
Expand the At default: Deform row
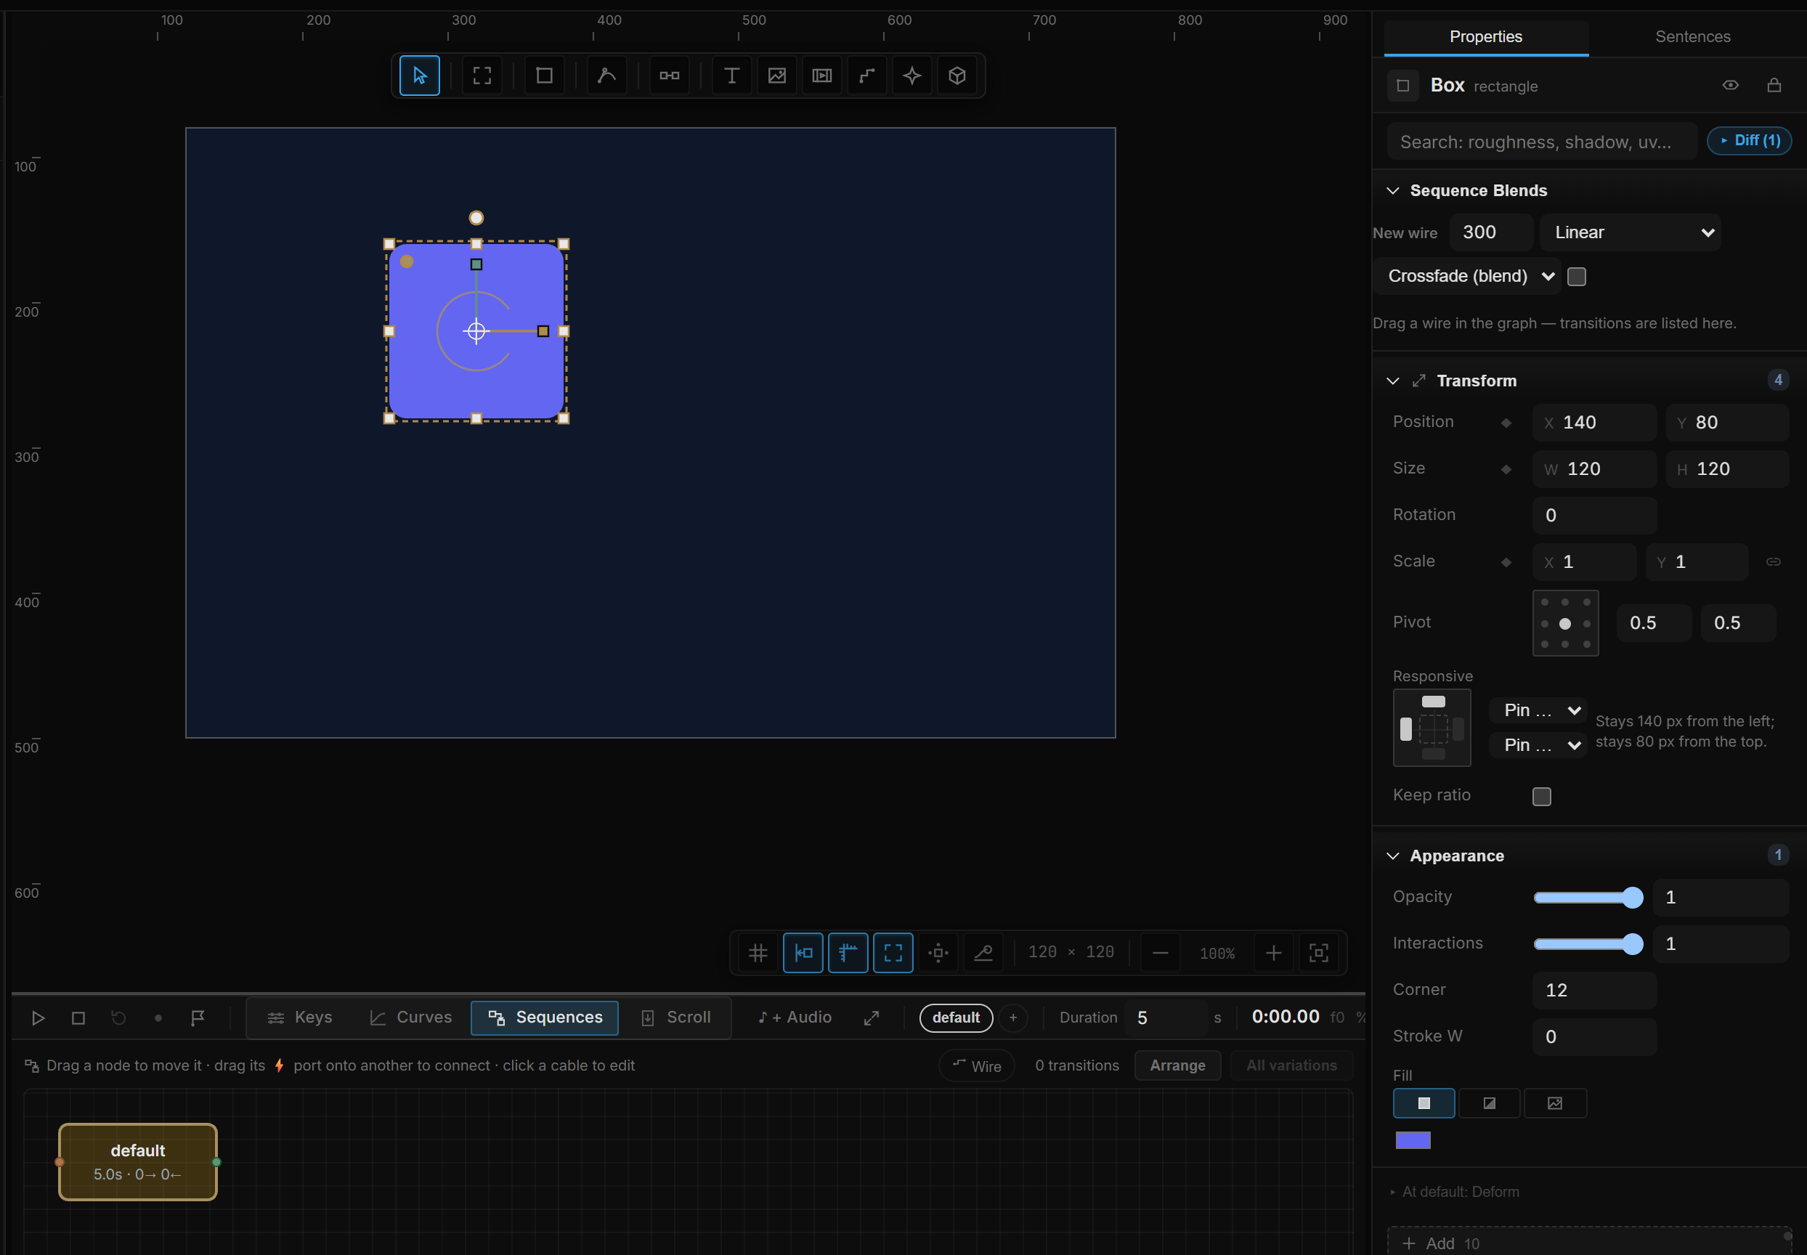point(1455,1192)
